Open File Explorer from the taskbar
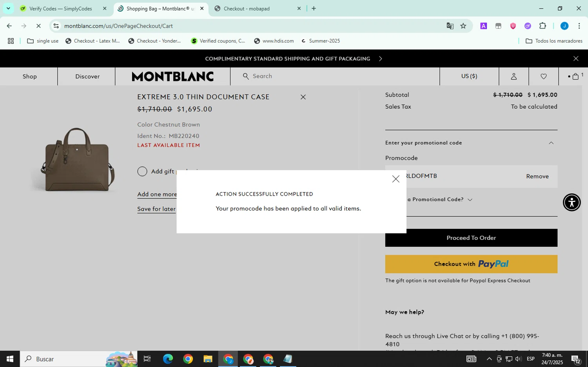The height and width of the screenshot is (367, 588). (x=208, y=359)
